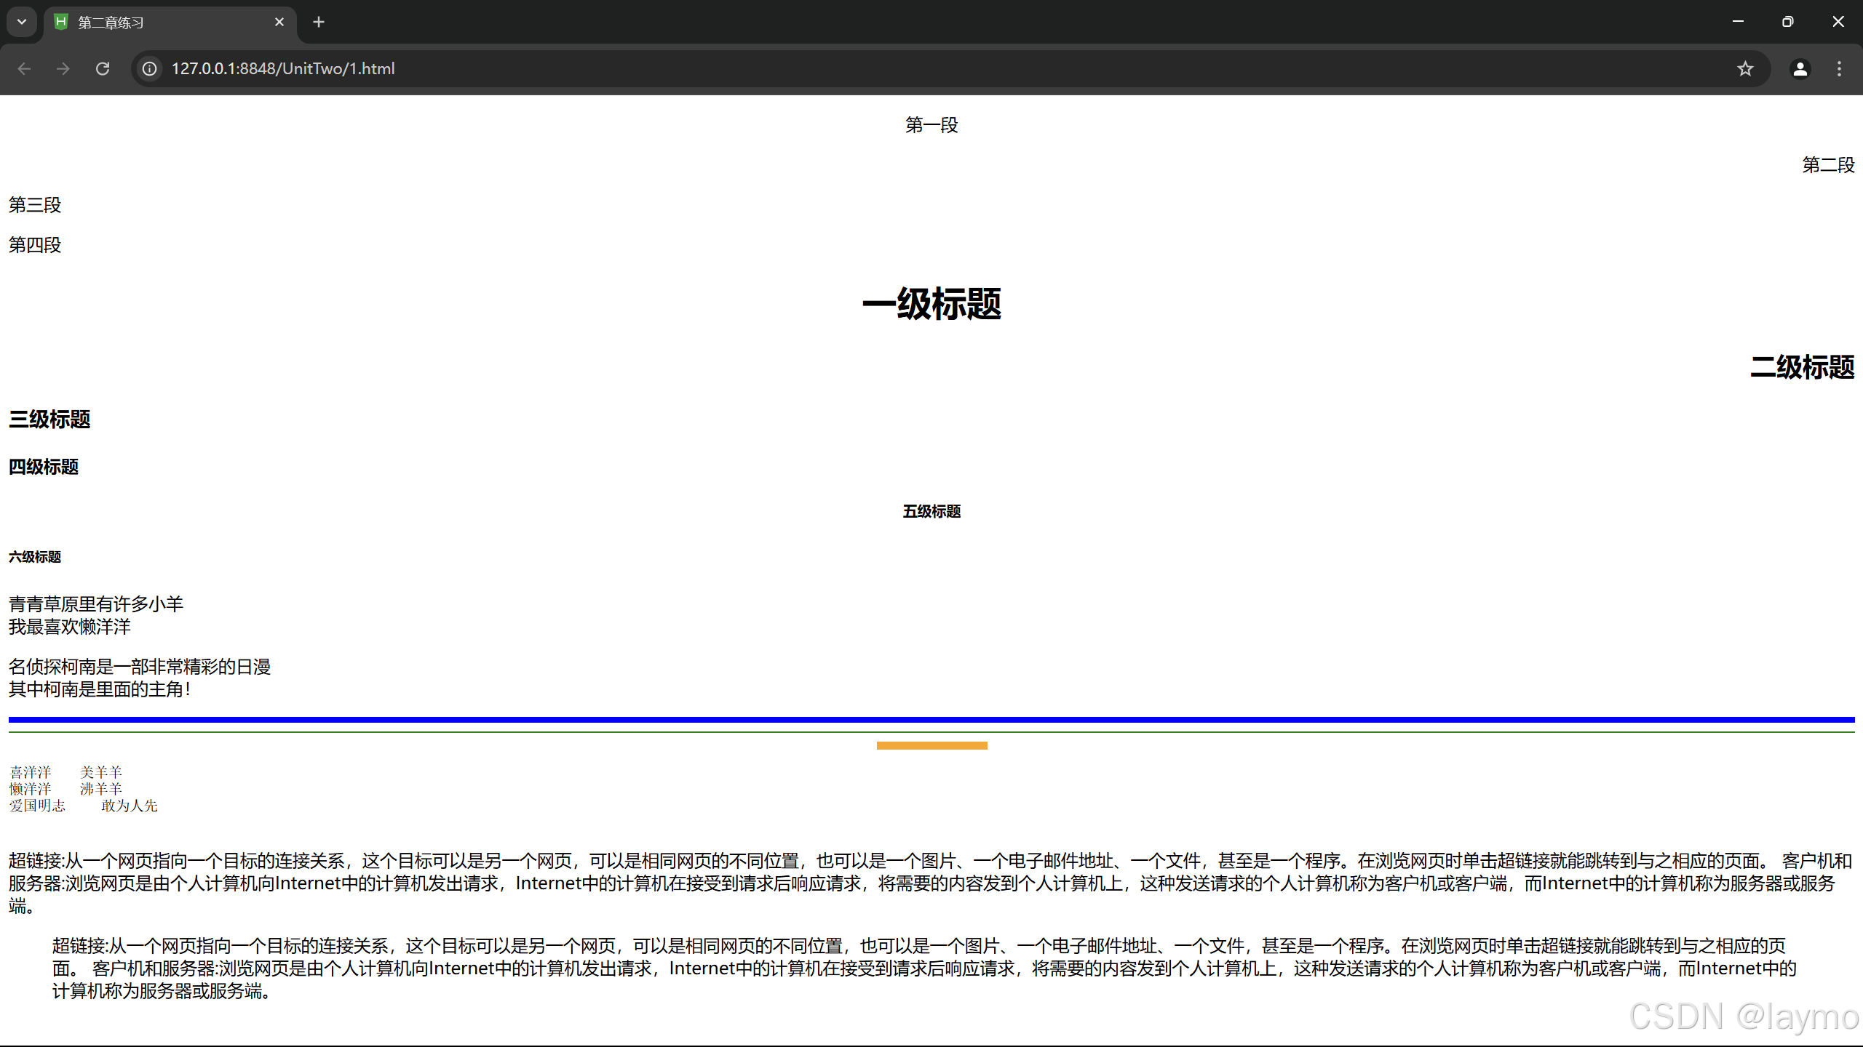The height and width of the screenshot is (1047, 1863).
Task: Click the browser forward arrow
Action: pos(63,68)
